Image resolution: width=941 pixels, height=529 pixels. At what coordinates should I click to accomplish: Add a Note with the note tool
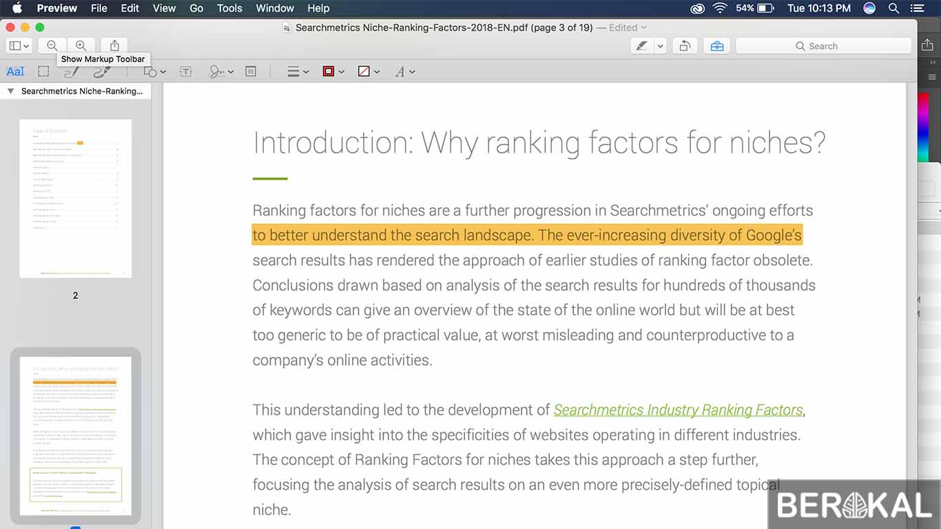tap(251, 72)
